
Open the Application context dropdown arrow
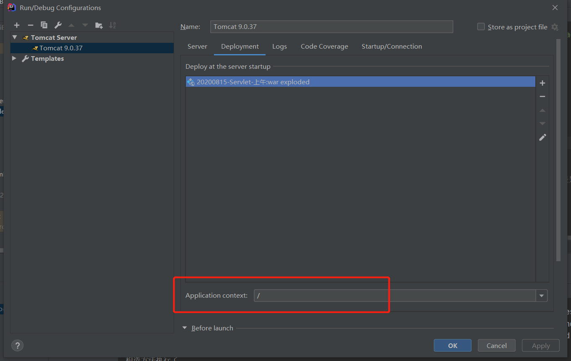point(541,296)
